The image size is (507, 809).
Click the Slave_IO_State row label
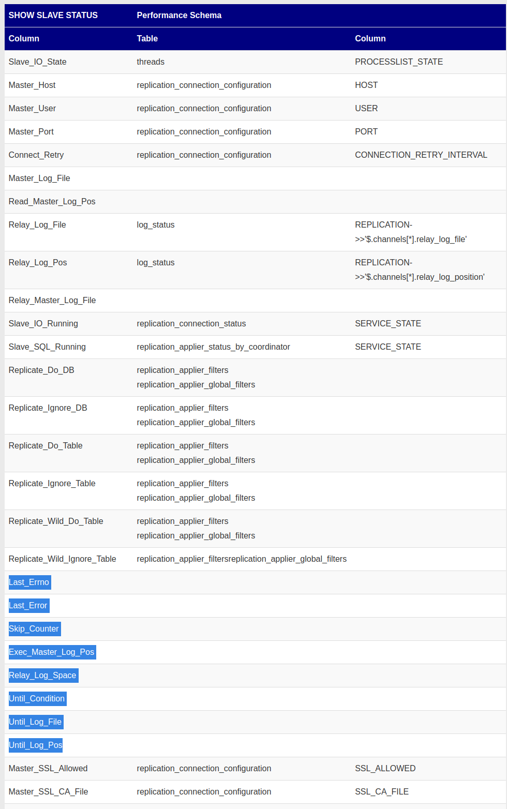pos(37,62)
